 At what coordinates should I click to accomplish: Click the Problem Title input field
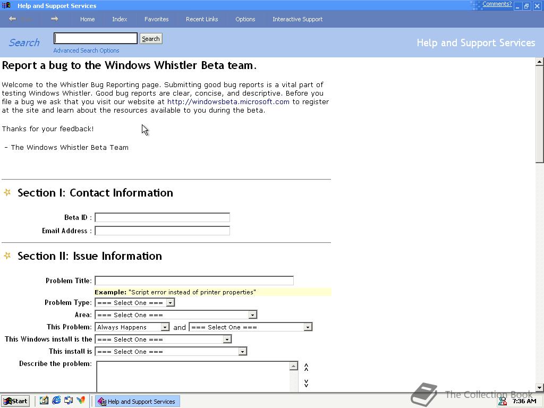coord(194,280)
